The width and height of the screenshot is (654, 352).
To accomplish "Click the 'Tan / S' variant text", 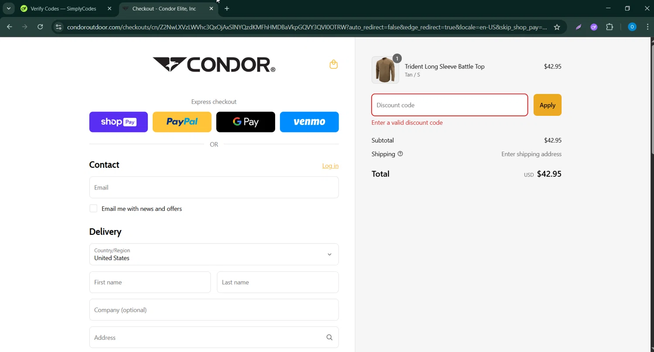I will (412, 75).
